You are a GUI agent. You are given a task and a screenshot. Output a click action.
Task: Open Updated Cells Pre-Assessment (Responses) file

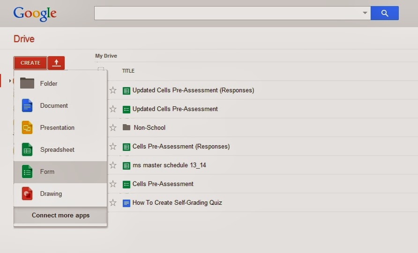(193, 90)
